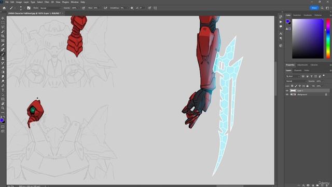The image size is (332, 187).
Task: Open the Filter menu
Action: [47, 2]
